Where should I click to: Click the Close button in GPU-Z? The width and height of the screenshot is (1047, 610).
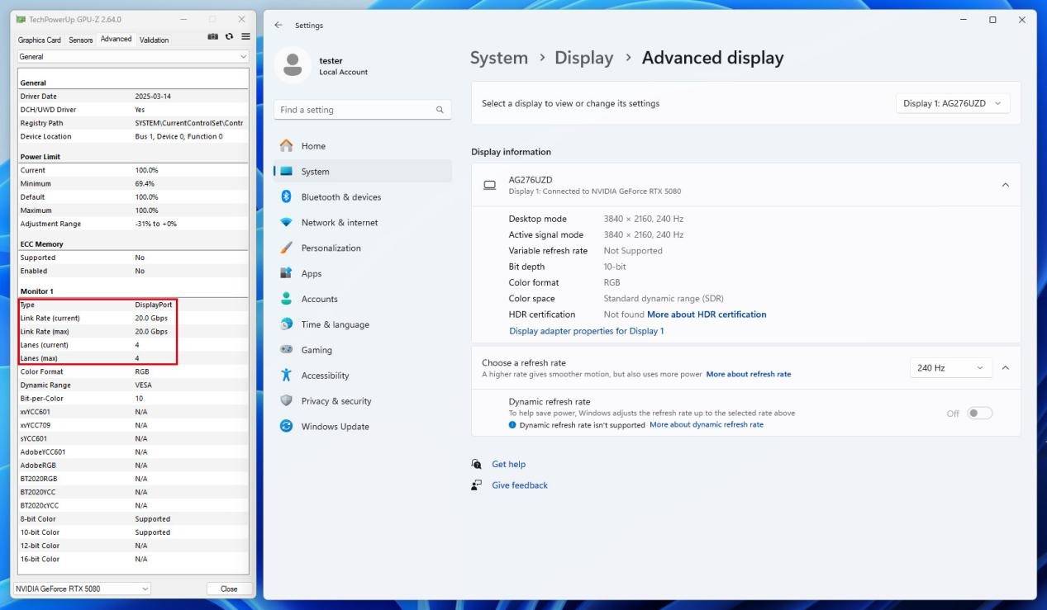(229, 589)
